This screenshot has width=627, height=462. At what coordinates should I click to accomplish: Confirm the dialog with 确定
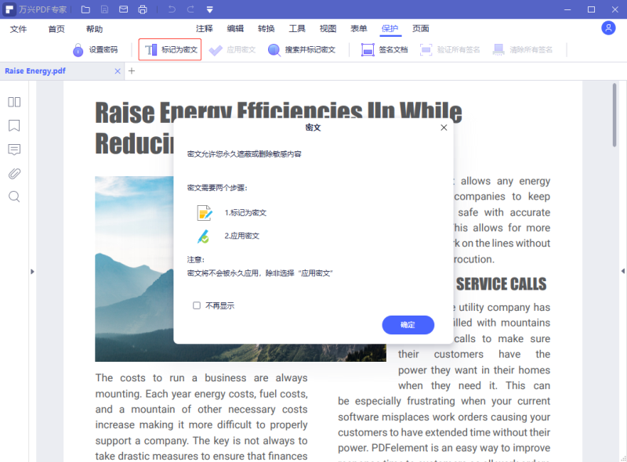(408, 325)
